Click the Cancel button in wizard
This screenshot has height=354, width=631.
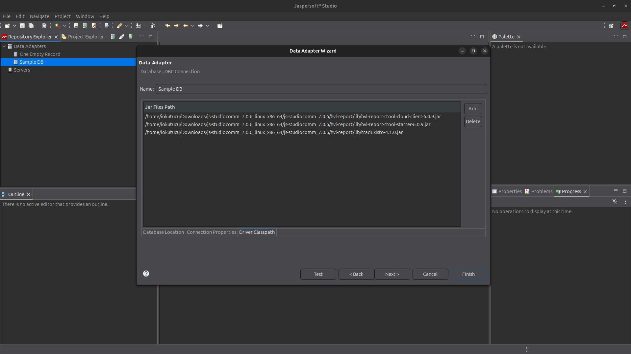[x=430, y=274]
